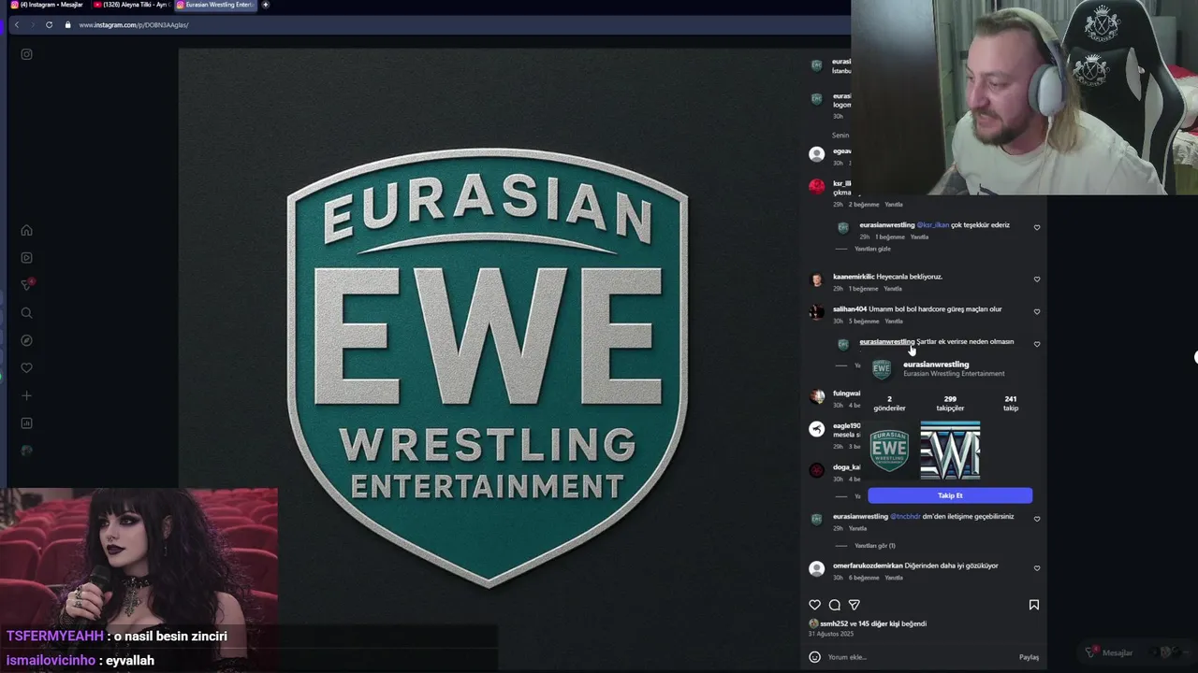This screenshot has width=1198, height=673.
Task: Like the 'dm'den iletişime geçebilirsiniz' reply
Action: (1037, 519)
